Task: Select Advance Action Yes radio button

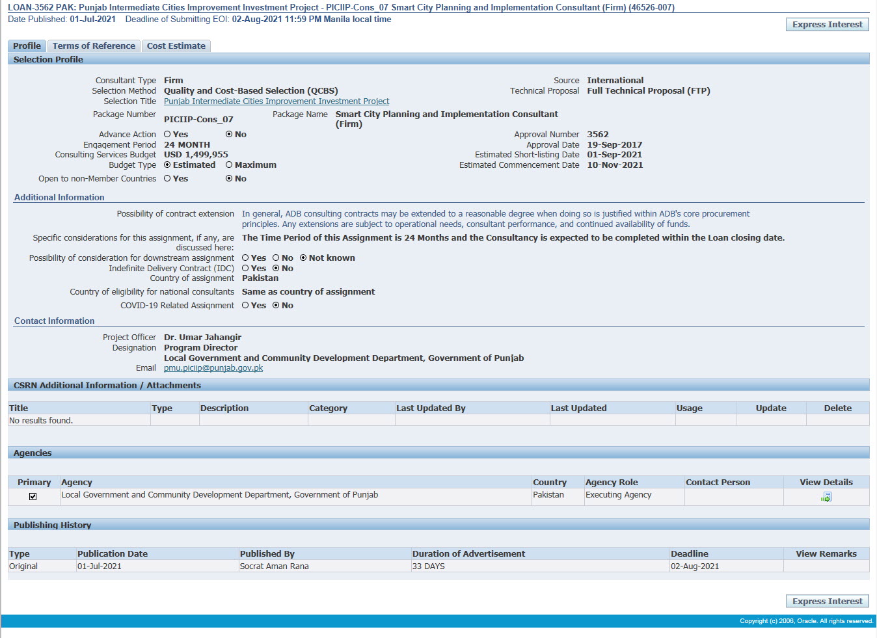Action: (167, 134)
